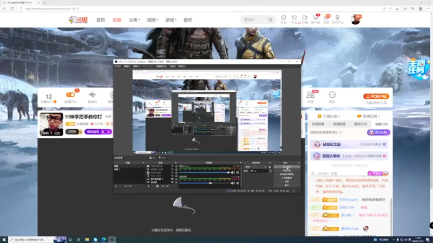
Task: Click the purple challenge button under streamer title
Action: tap(99, 132)
